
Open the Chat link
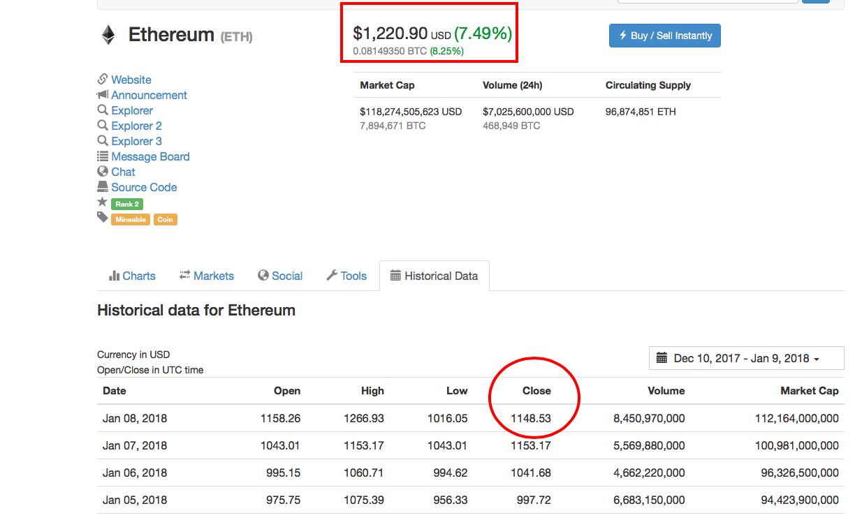point(123,172)
